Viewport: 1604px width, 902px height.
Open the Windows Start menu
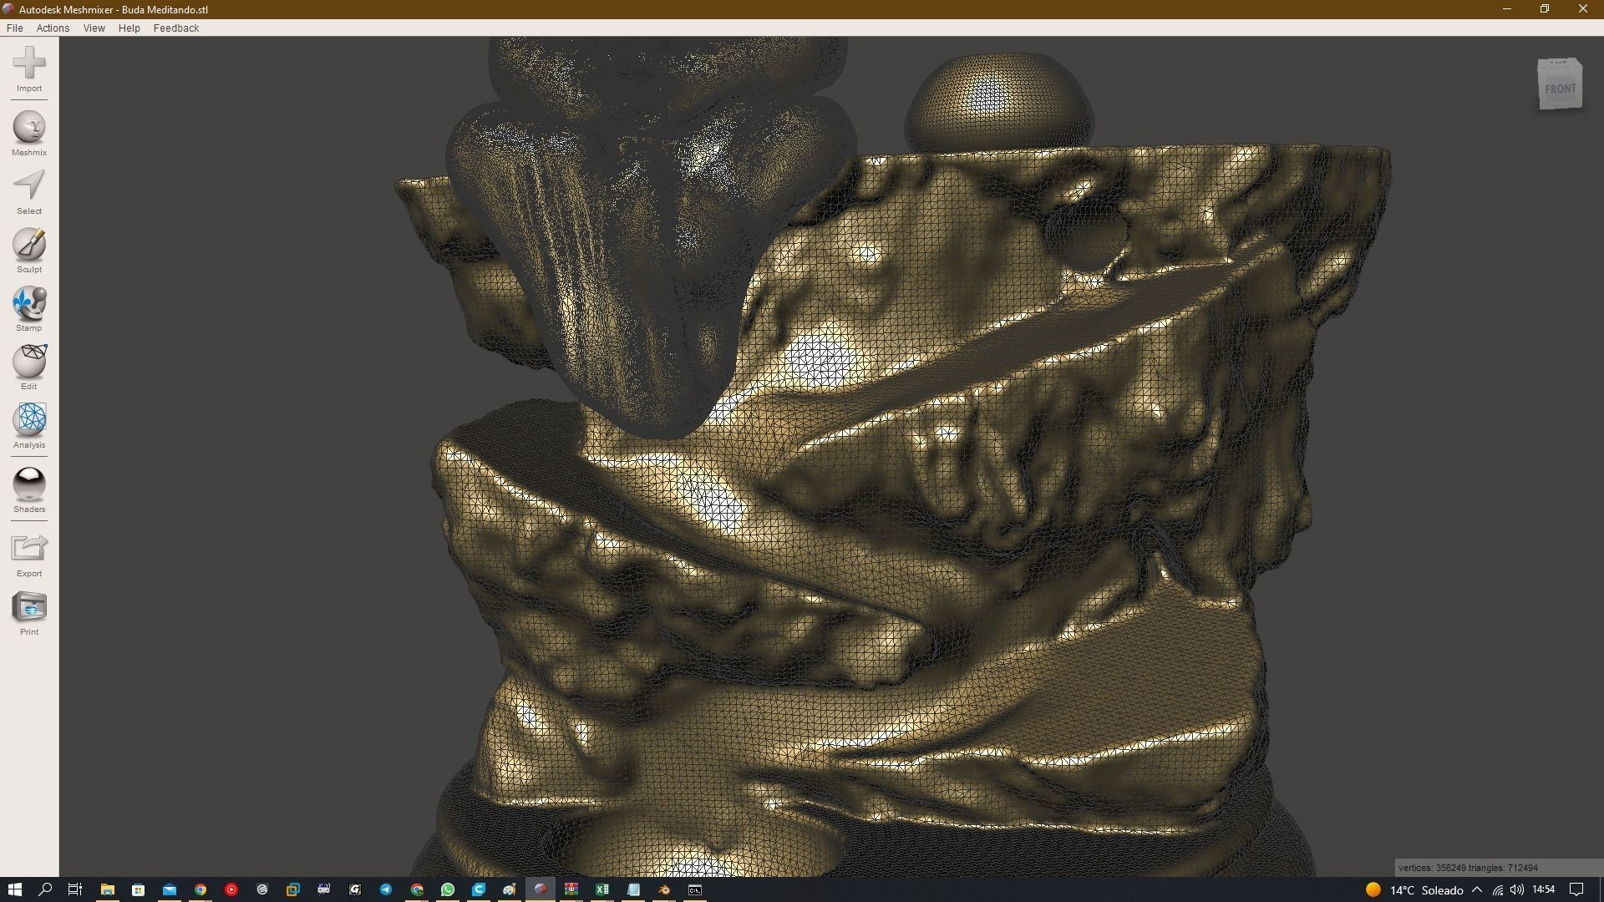(14, 889)
